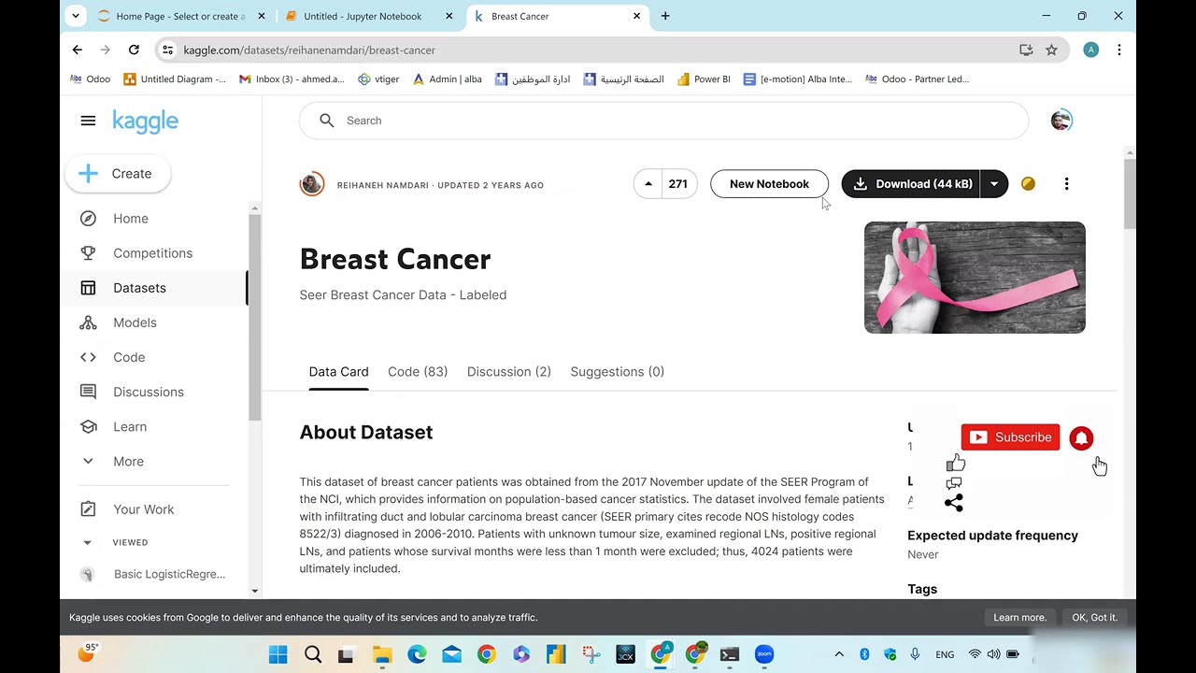Viewport: 1196px width, 673px height.
Task: Select Datasets in the sidebar
Action: (139, 288)
